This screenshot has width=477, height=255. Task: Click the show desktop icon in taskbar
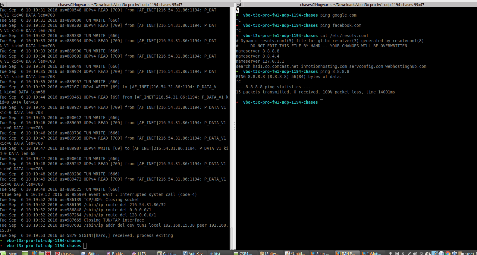[25, 253]
